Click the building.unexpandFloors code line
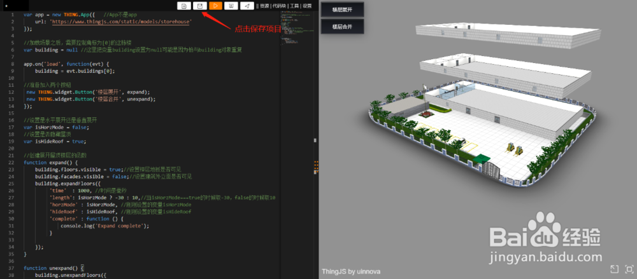 tap(70, 275)
